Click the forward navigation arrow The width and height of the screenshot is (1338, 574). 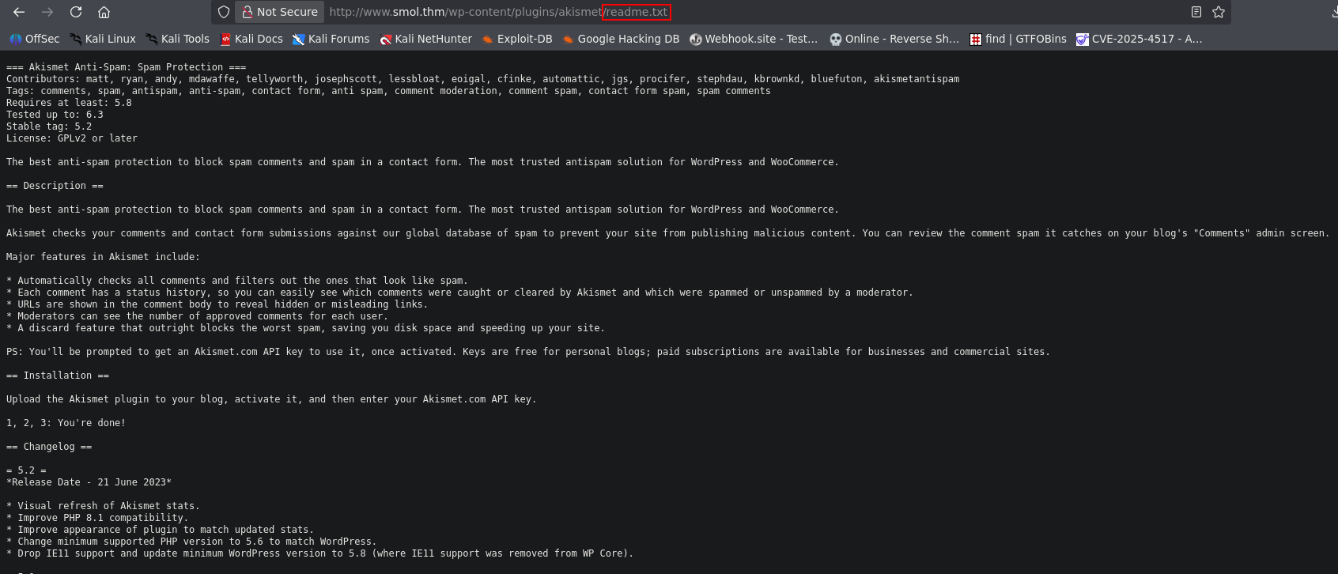(47, 12)
